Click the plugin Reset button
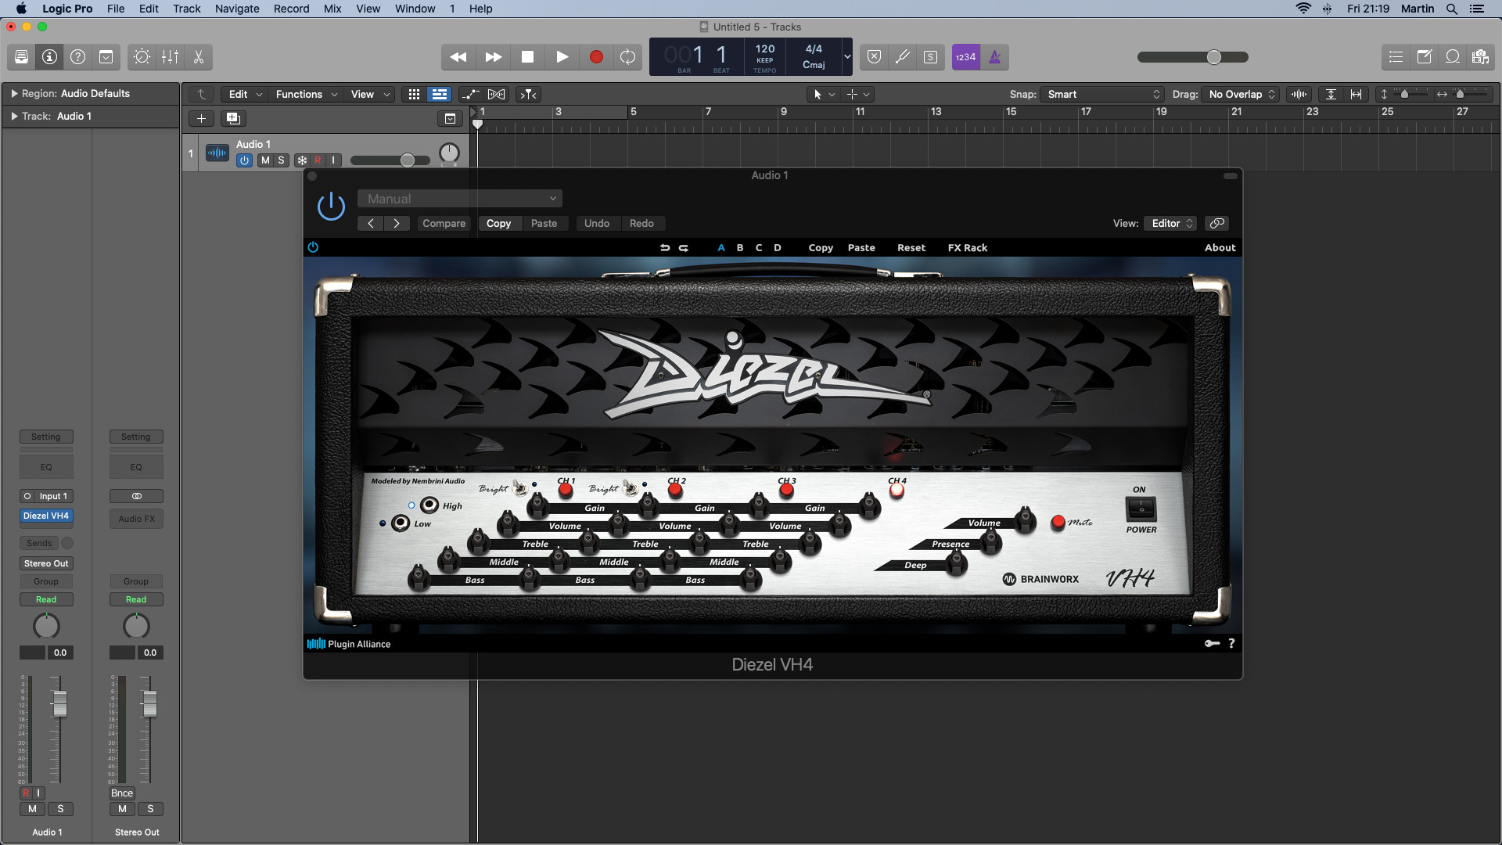 (x=911, y=248)
